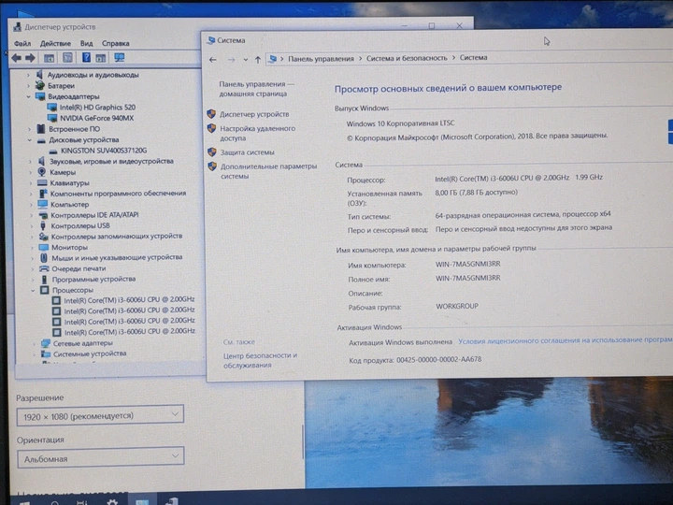The width and height of the screenshot is (673, 505).
Task: Click the Системные устройства category
Action: tap(90, 353)
